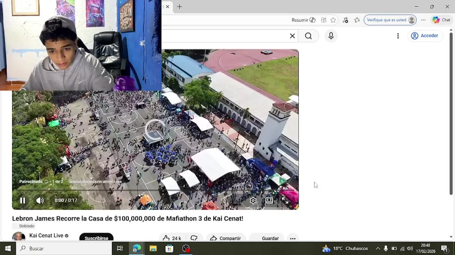This screenshot has height=255, width=455.
Task: Open a new browser tab
Action: pyautogui.click(x=179, y=7)
